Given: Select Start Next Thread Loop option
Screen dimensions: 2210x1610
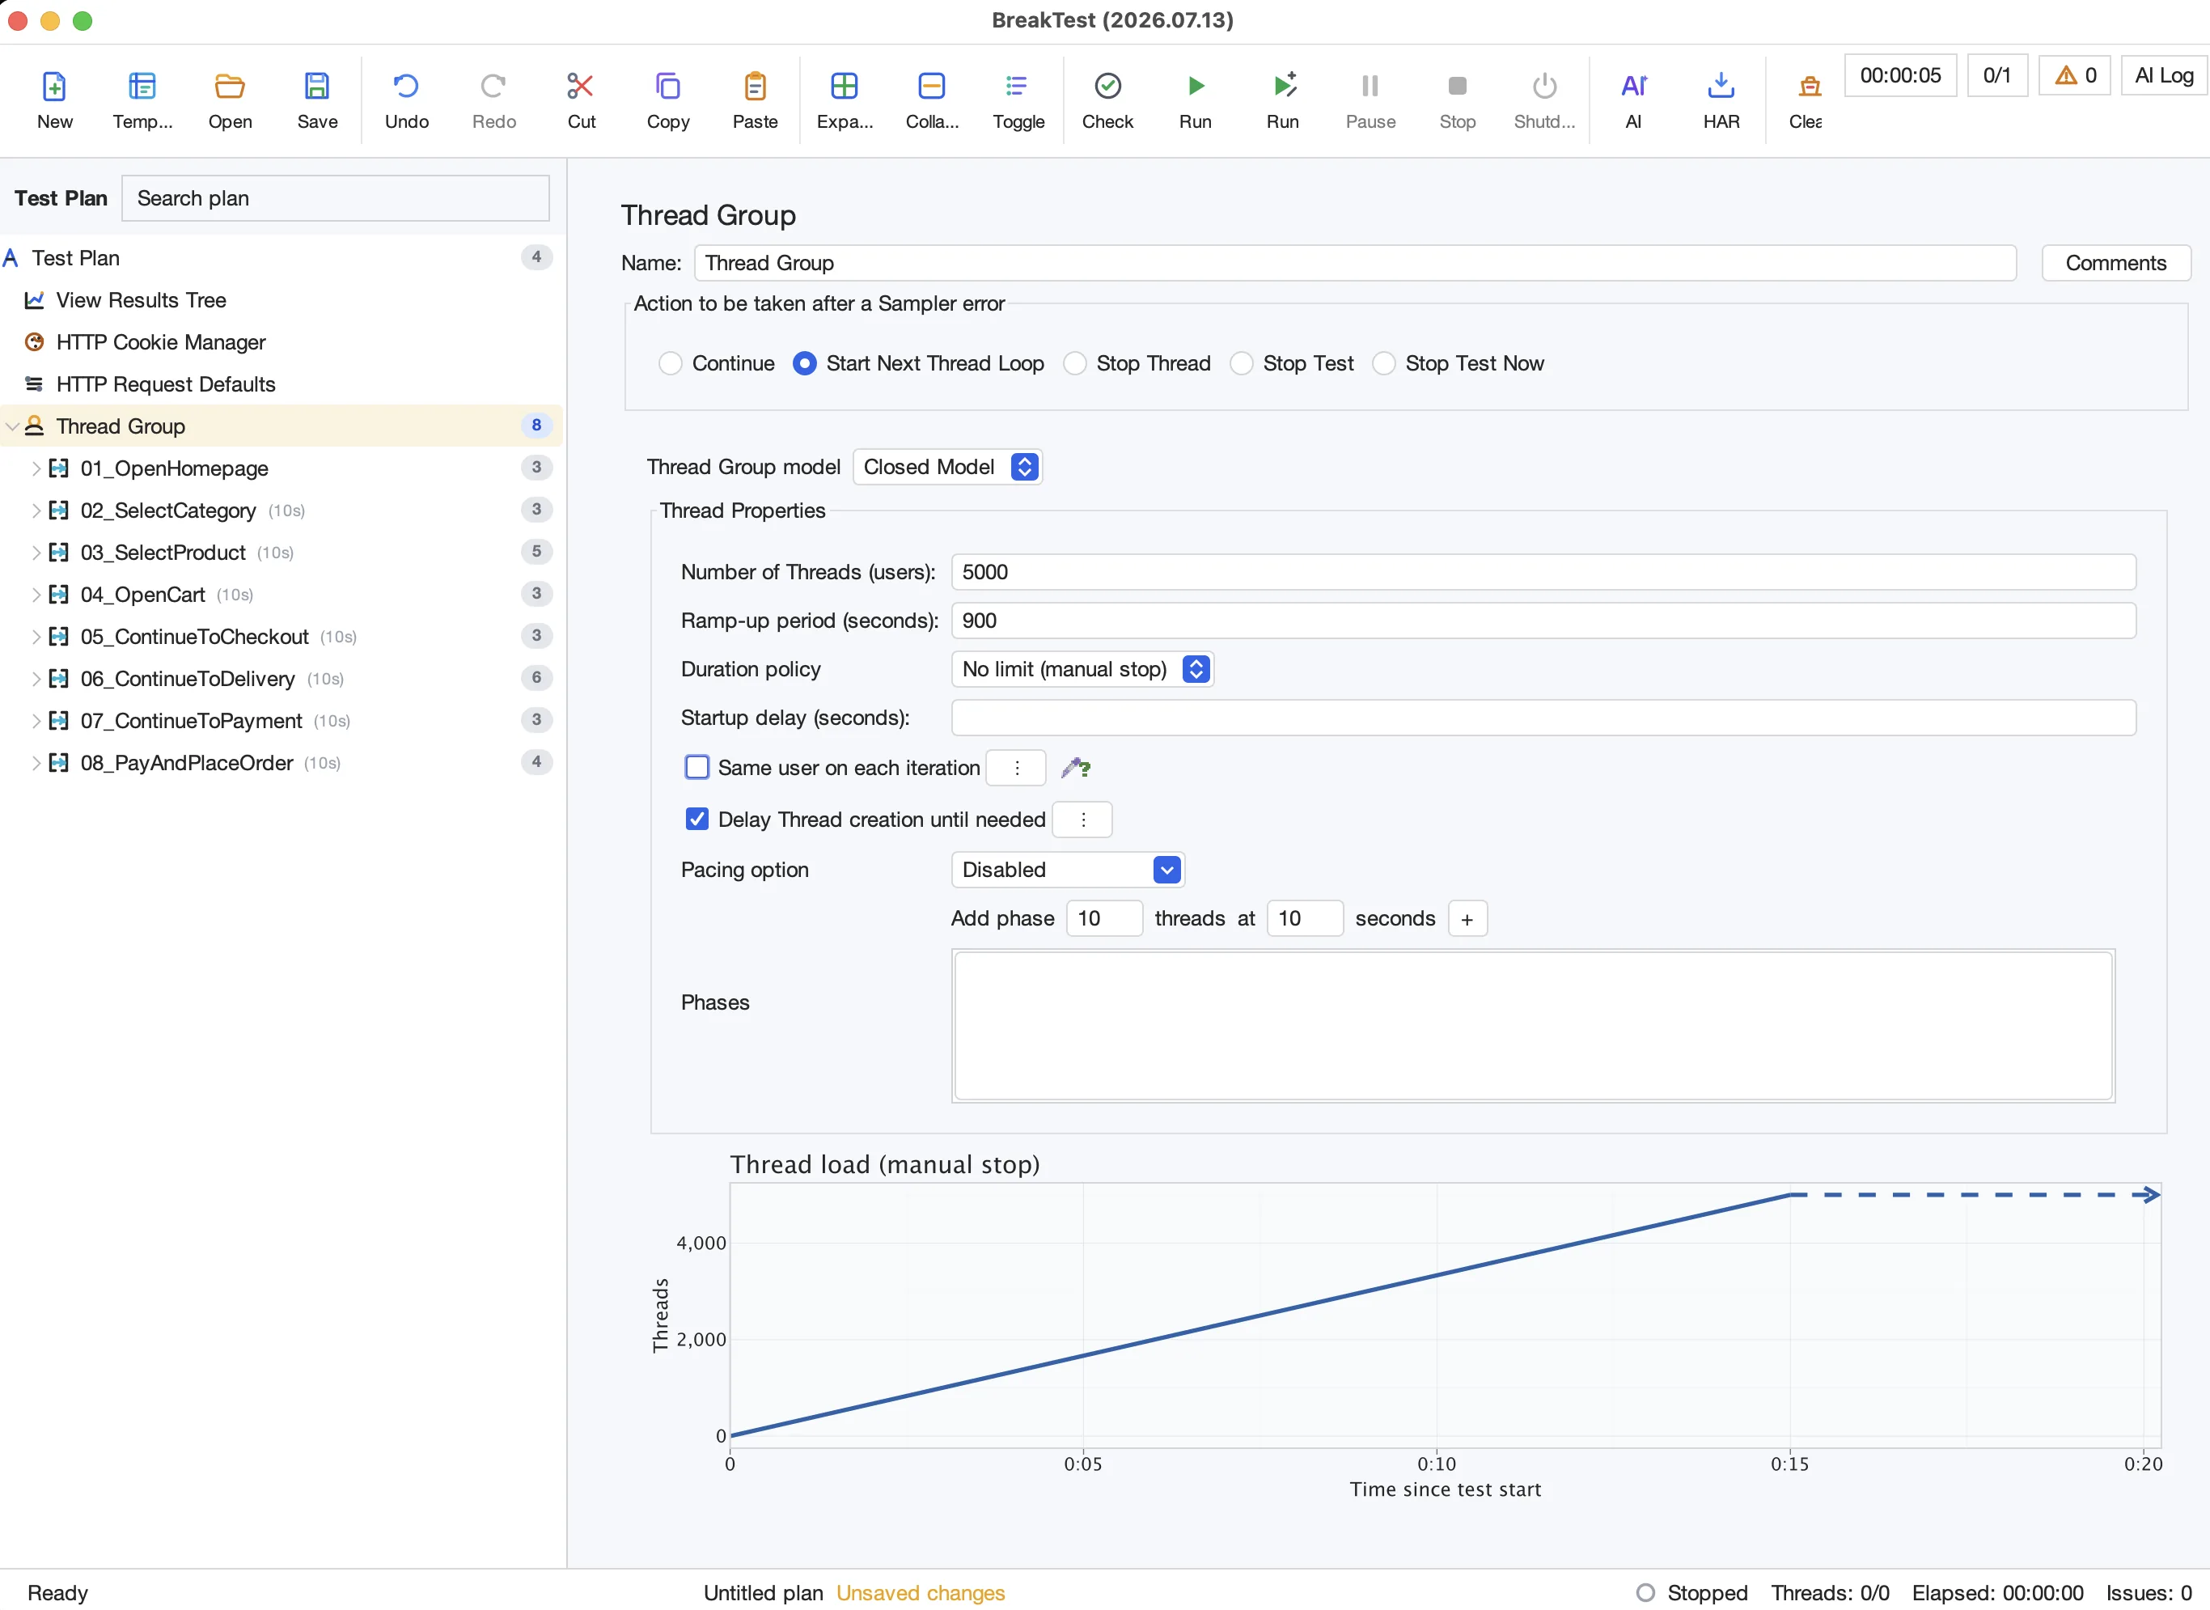Looking at the screenshot, I should point(804,363).
